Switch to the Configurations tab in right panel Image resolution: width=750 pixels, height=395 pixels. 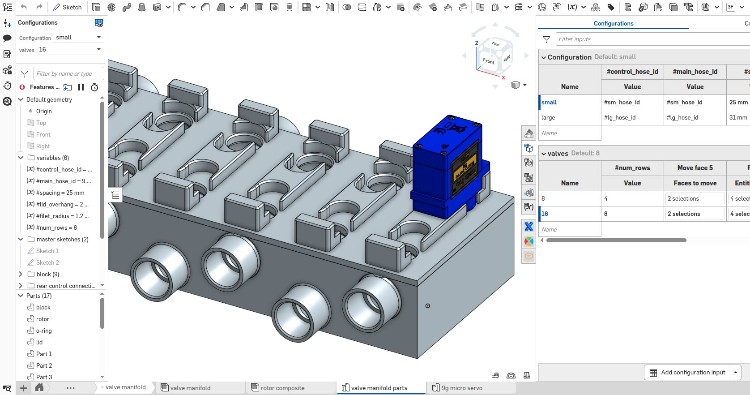[x=614, y=23]
